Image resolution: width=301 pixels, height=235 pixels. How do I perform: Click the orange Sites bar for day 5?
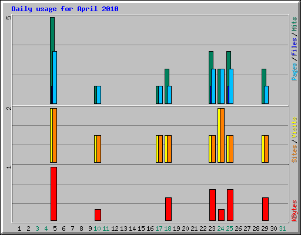pyautogui.click(x=55, y=135)
